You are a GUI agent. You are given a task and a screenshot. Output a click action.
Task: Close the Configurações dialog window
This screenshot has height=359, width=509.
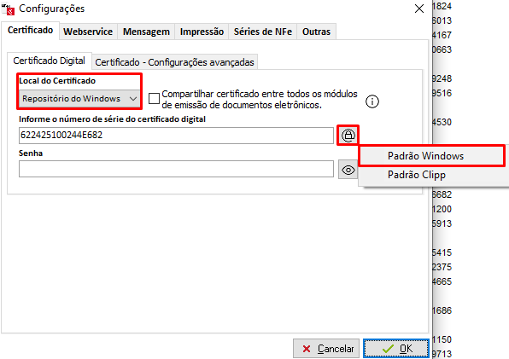419,9
